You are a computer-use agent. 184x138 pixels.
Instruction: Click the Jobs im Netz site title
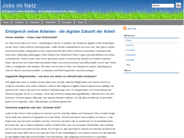(19, 6)
